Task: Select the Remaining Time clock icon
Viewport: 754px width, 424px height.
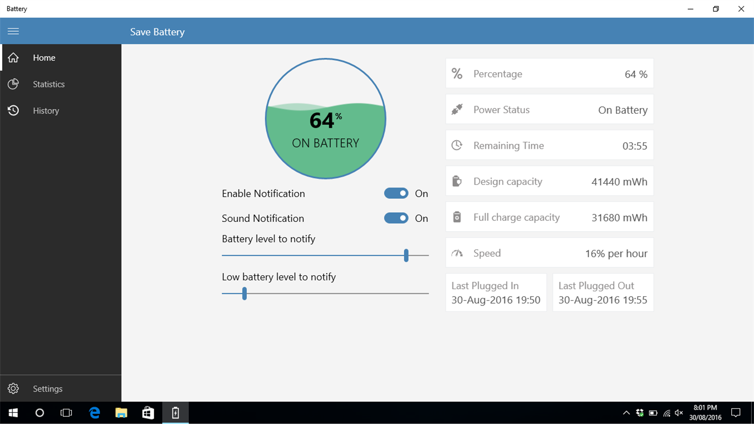Action: [456, 145]
